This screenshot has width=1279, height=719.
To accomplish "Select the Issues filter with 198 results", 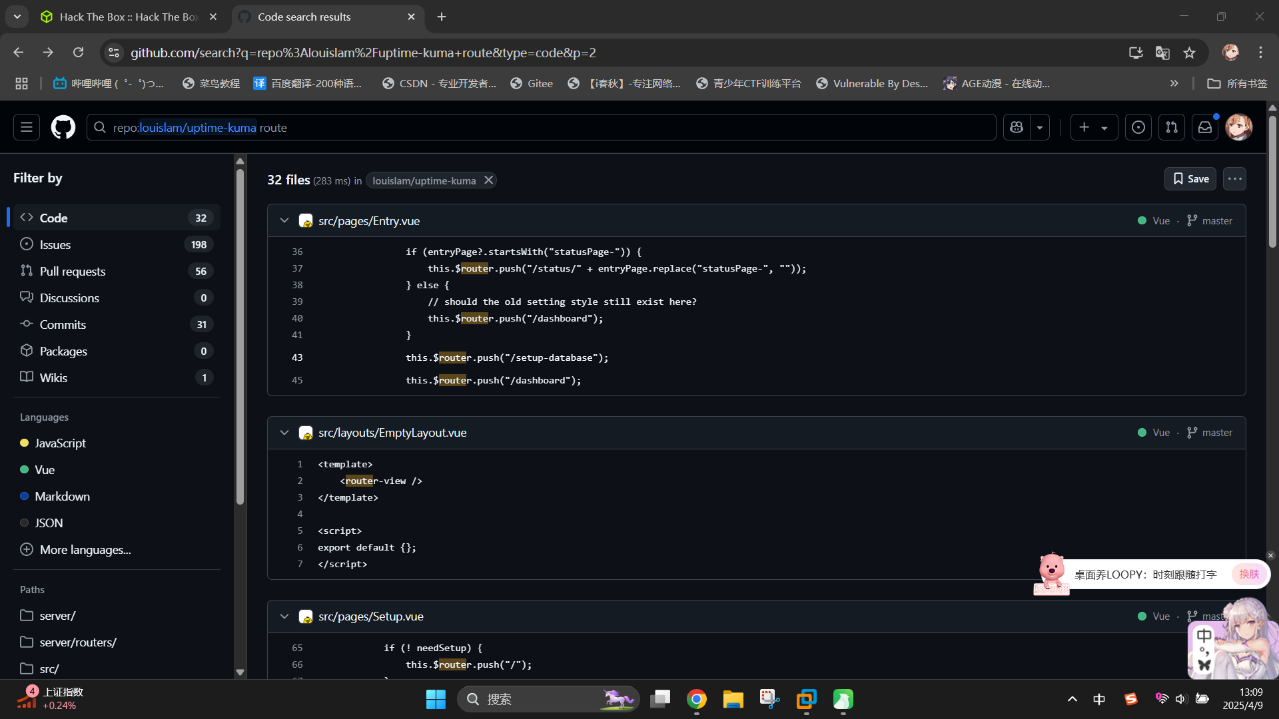I will (117, 244).
